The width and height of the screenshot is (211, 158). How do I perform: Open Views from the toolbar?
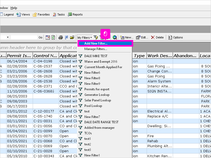[x=23, y=14]
